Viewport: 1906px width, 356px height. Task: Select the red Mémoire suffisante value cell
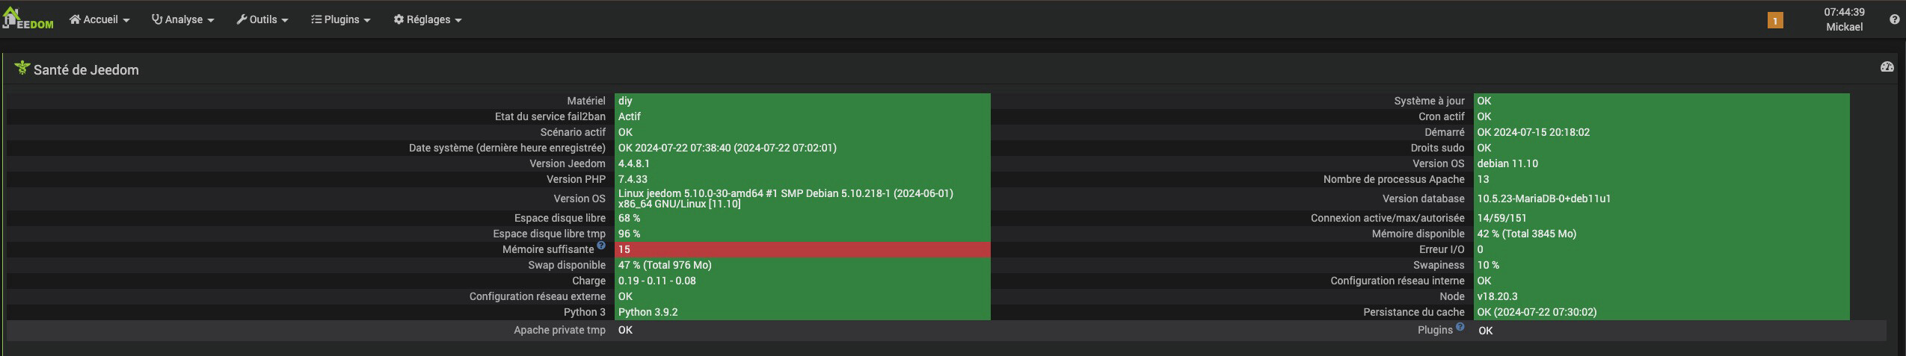click(x=802, y=249)
